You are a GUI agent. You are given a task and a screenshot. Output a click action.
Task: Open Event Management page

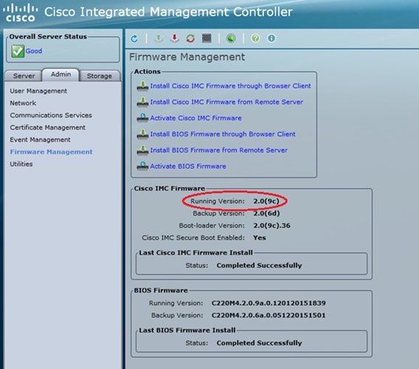coord(40,139)
